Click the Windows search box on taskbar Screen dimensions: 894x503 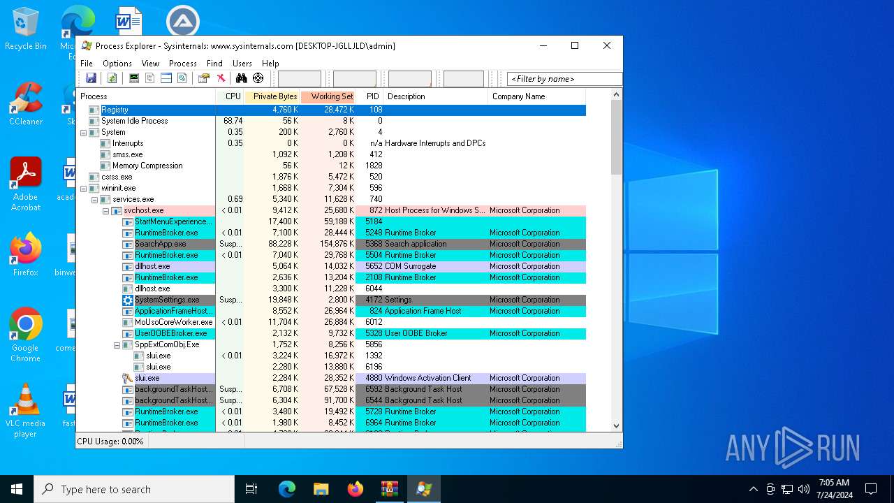pos(134,489)
